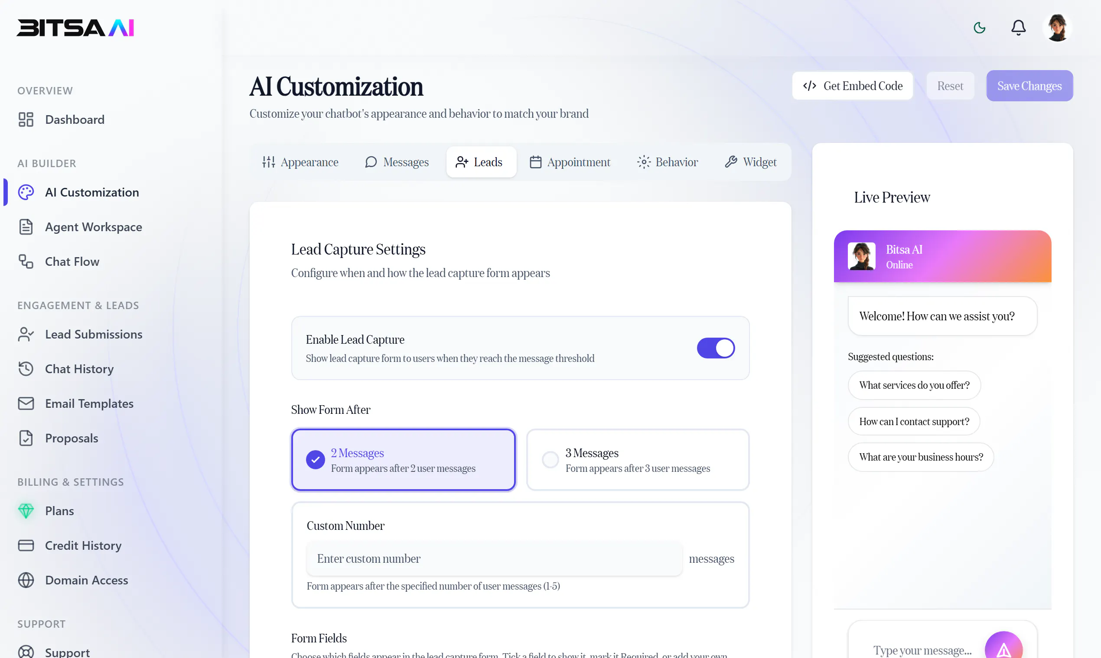
Task: Switch to the Widget tab
Action: (x=751, y=162)
